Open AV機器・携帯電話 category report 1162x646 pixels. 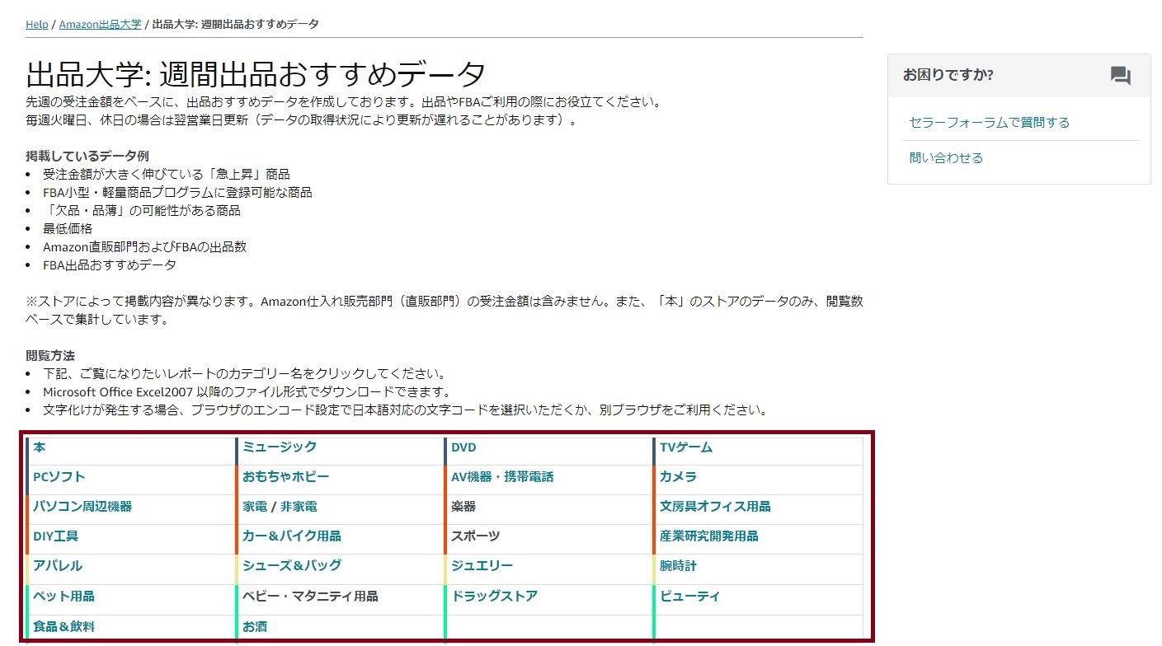pos(502,477)
